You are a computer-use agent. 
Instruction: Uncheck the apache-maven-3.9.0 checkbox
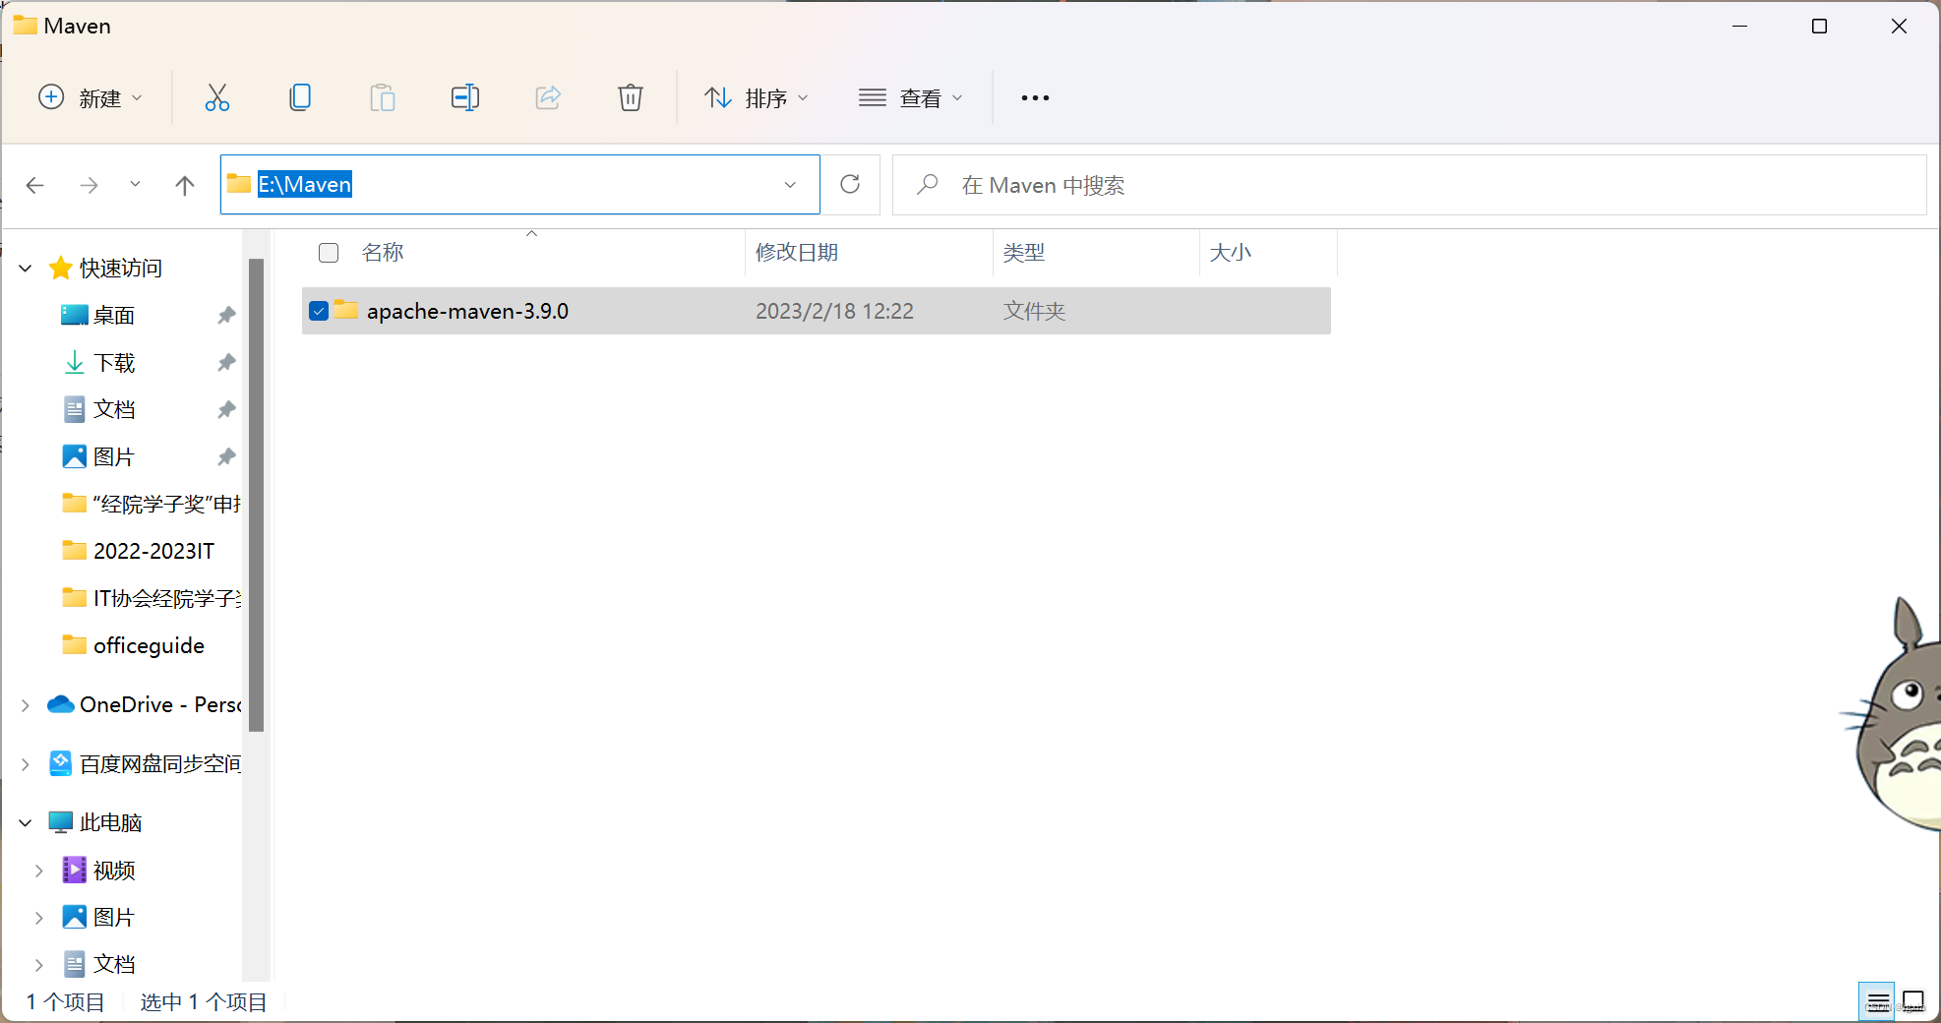[319, 311]
